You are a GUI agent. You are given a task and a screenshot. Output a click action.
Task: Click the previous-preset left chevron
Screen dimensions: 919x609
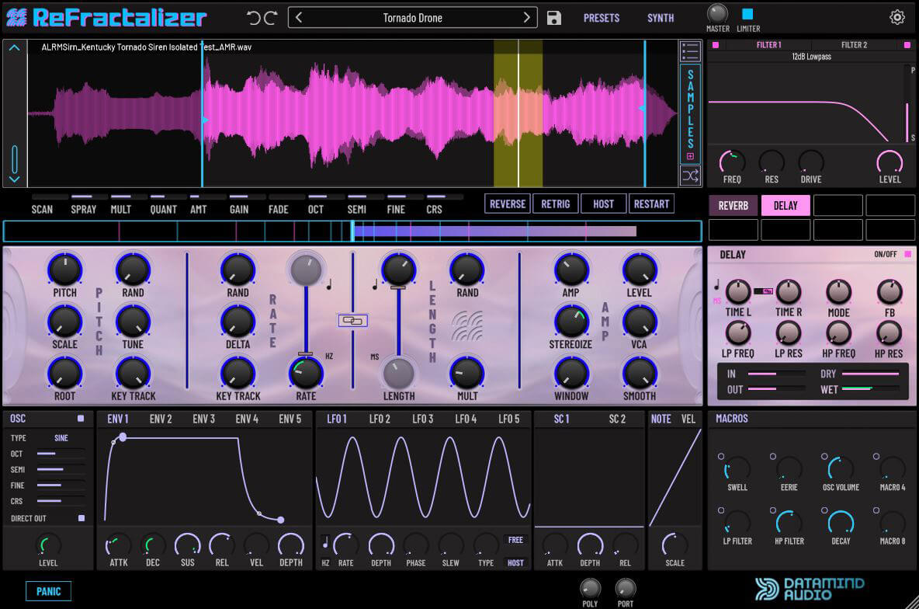coord(299,16)
